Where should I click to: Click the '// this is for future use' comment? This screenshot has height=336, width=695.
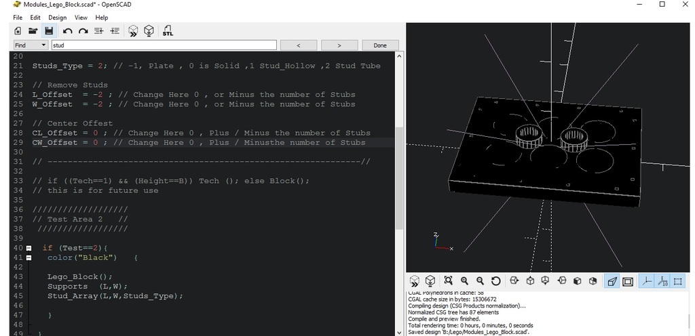[x=95, y=190]
